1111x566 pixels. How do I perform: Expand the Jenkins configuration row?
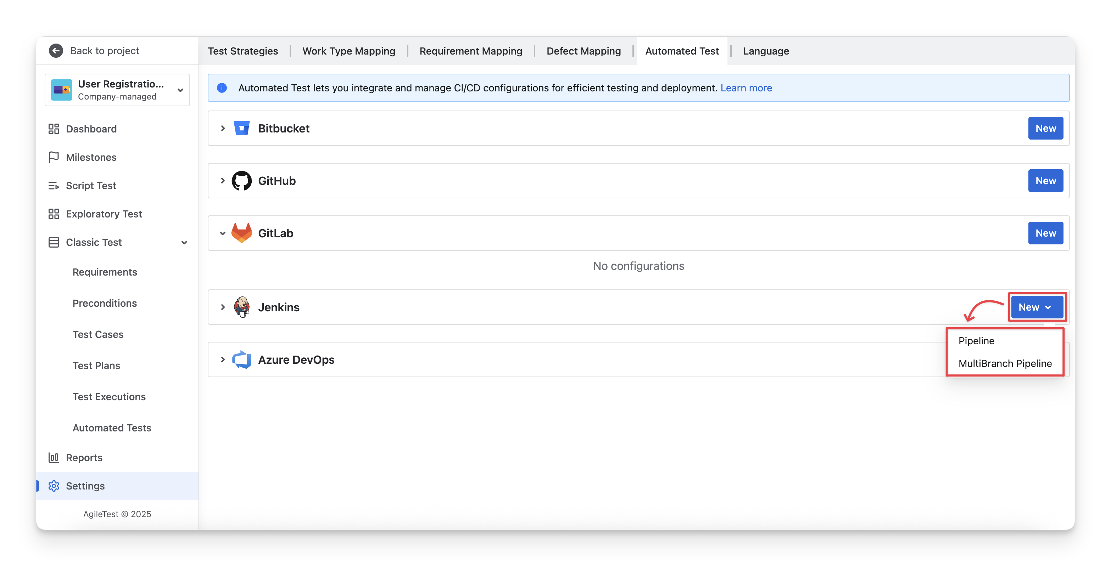tap(223, 307)
